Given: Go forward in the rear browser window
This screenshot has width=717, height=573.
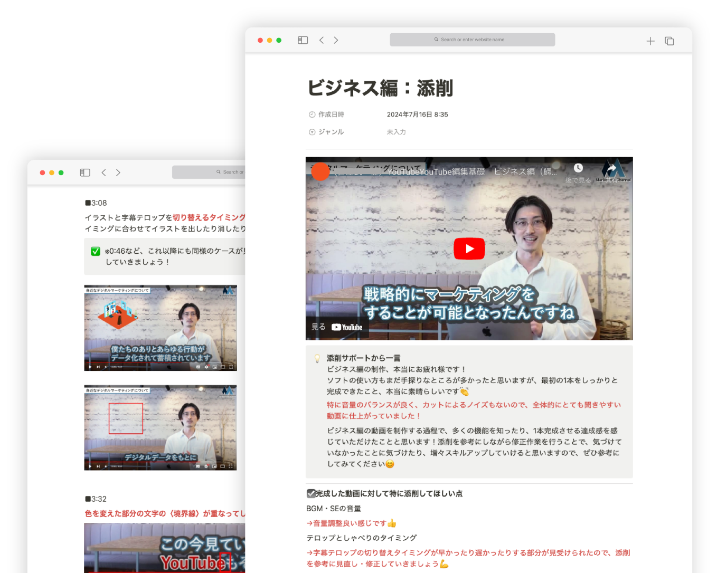Looking at the screenshot, I should click(118, 173).
